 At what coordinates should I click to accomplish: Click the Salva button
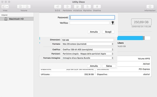[109, 66]
